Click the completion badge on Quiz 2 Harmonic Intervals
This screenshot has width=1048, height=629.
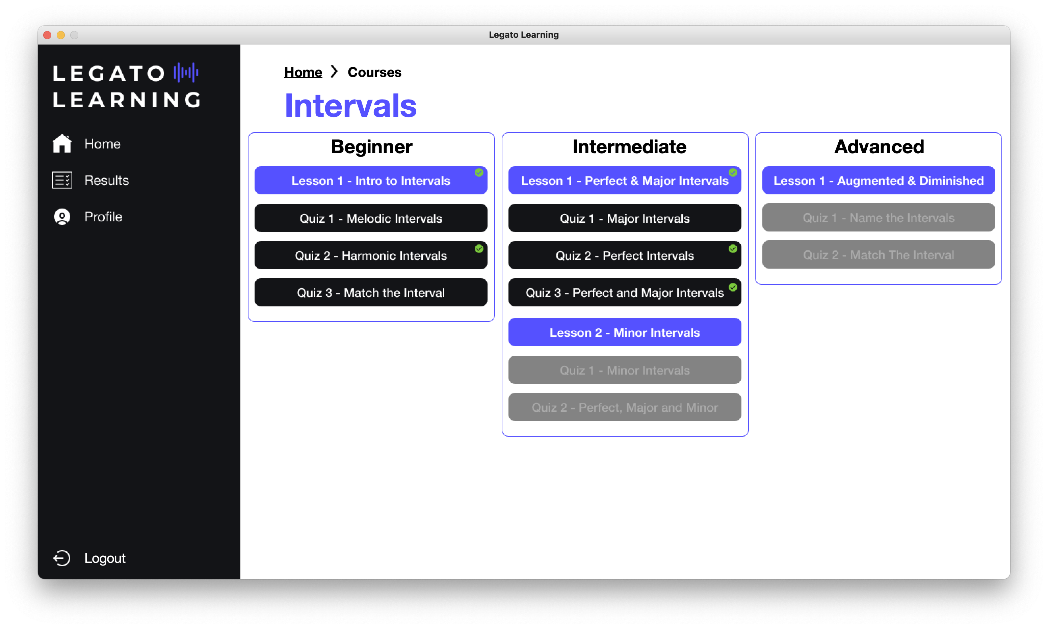[x=479, y=249]
